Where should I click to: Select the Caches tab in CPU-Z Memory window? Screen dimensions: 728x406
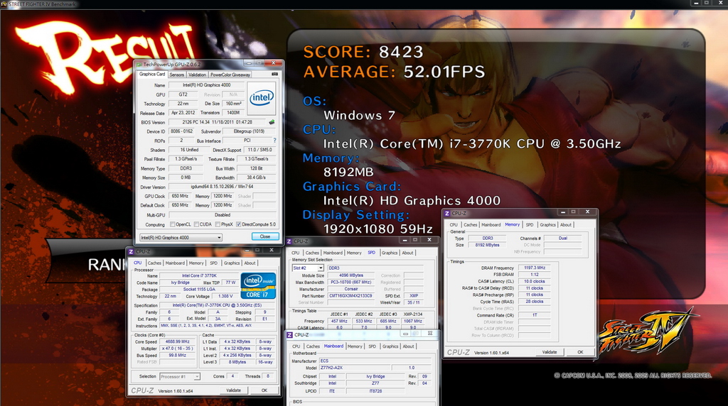[471, 225]
